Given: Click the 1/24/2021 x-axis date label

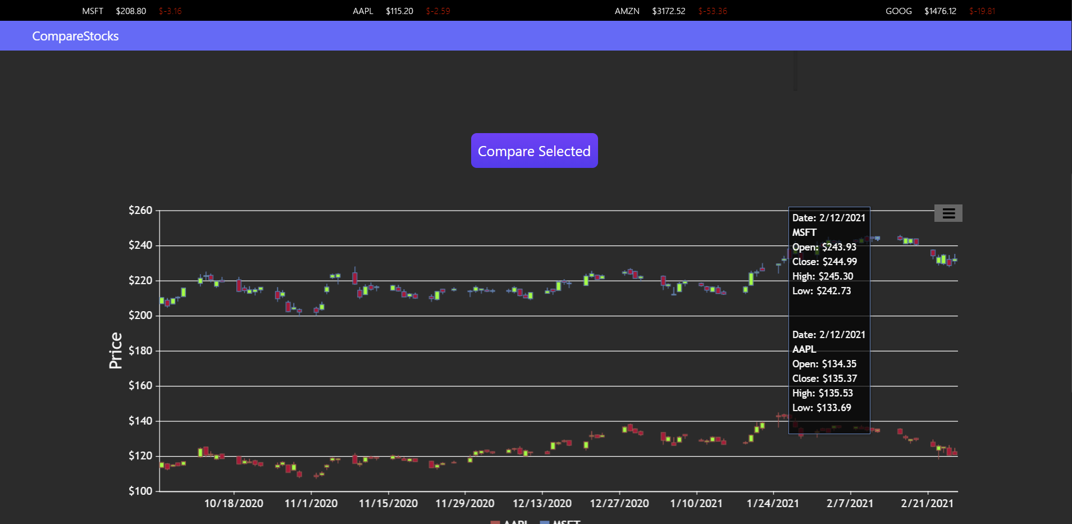Looking at the screenshot, I should click(773, 503).
